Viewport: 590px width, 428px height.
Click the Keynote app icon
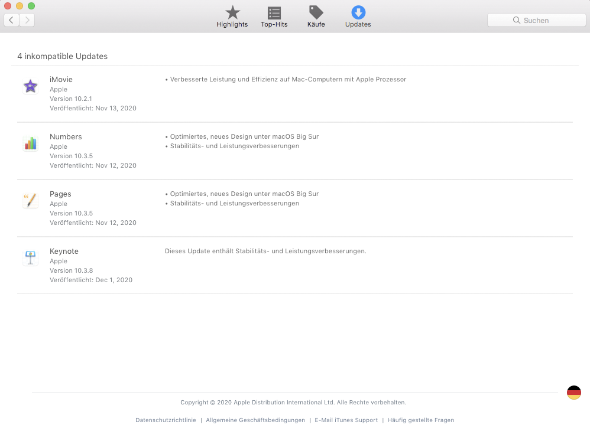31,258
